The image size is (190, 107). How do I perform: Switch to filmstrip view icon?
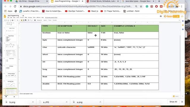(x=6, y=97)
